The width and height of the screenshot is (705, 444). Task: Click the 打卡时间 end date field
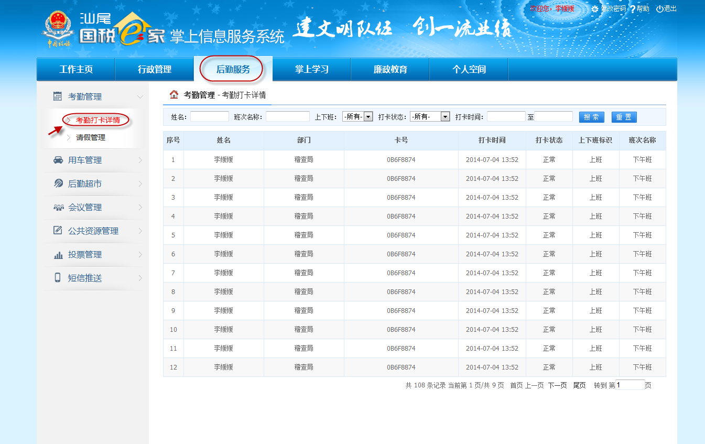coord(554,116)
